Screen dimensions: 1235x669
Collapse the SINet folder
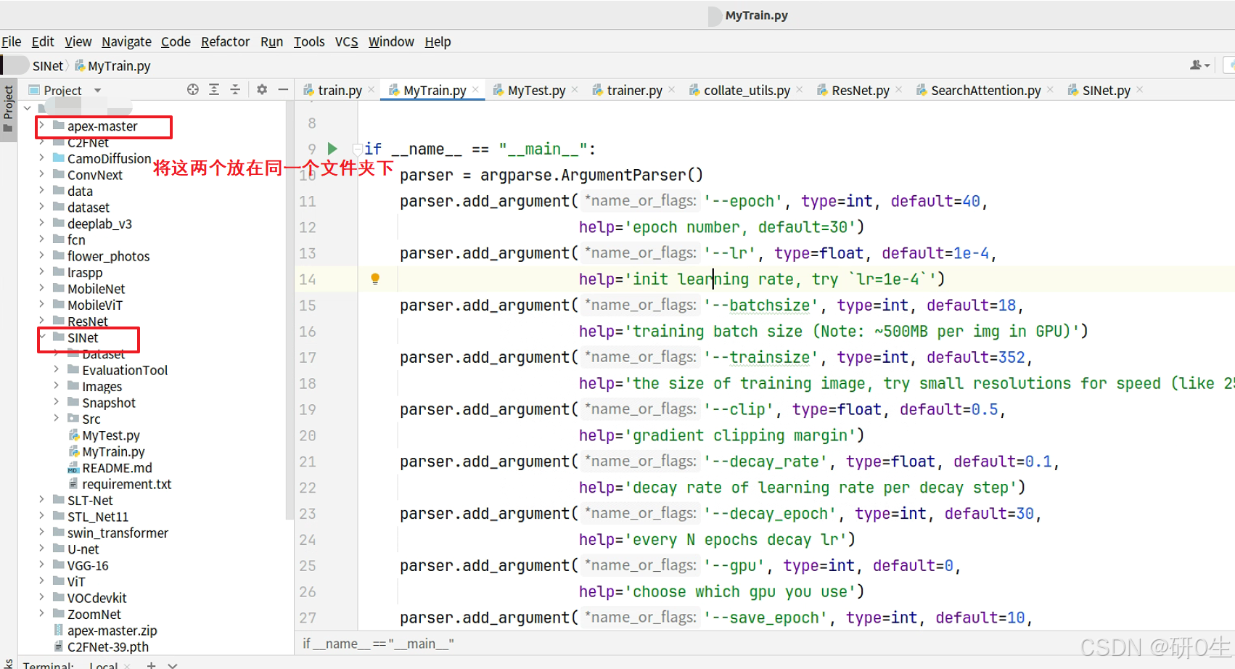[41, 337]
